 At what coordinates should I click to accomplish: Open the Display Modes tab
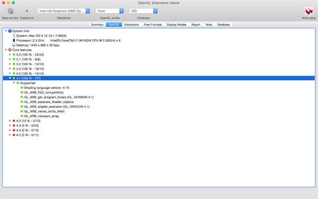click(x=176, y=24)
